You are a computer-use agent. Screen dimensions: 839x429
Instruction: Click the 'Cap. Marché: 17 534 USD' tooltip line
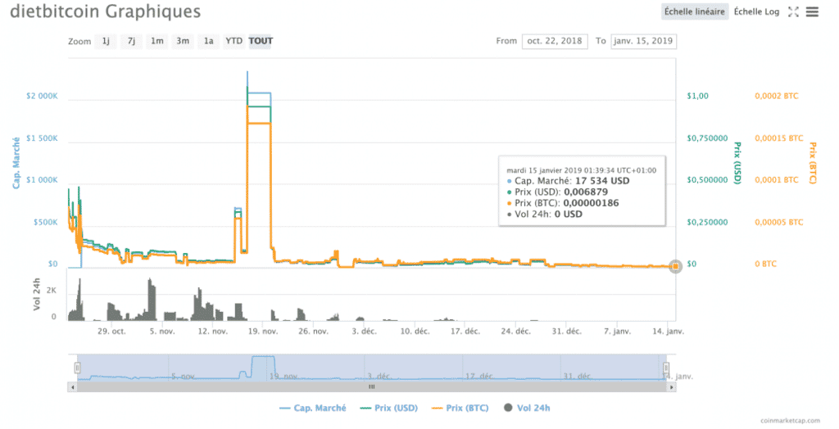pyautogui.click(x=569, y=181)
